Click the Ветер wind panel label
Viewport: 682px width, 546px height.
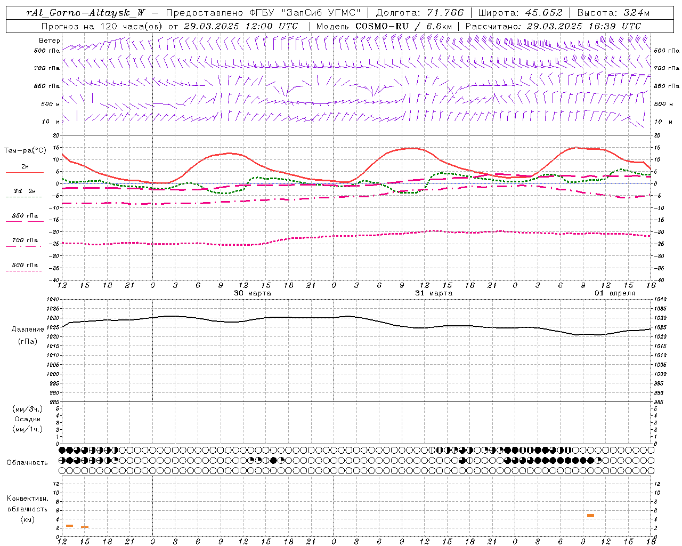point(50,41)
